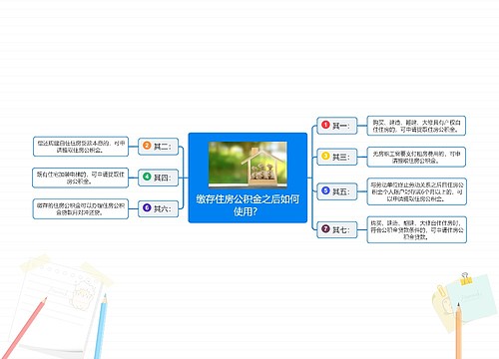Click the yellow number 3 priority icon
The height and width of the screenshot is (359, 499).
coord(325,156)
